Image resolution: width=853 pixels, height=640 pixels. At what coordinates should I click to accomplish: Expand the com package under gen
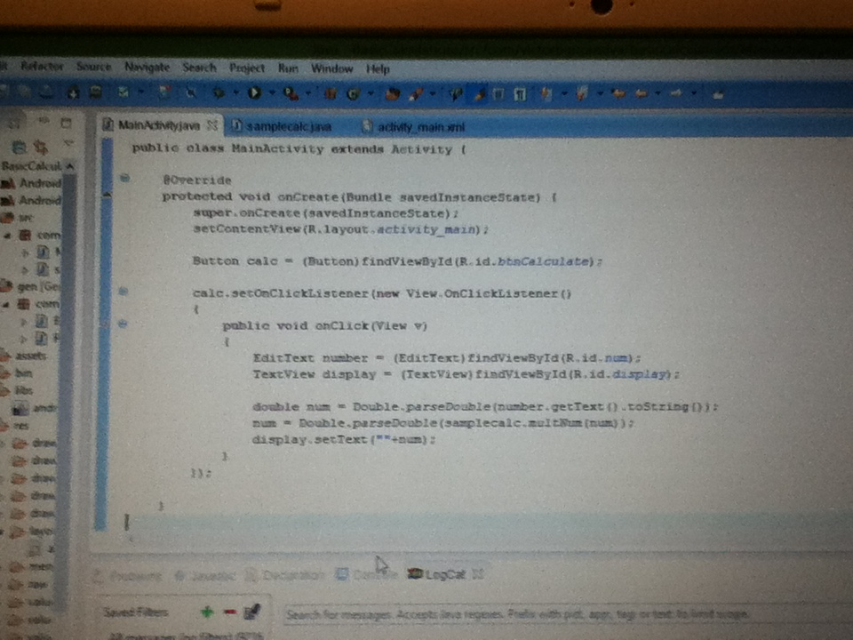pyautogui.click(x=6, y=304)
